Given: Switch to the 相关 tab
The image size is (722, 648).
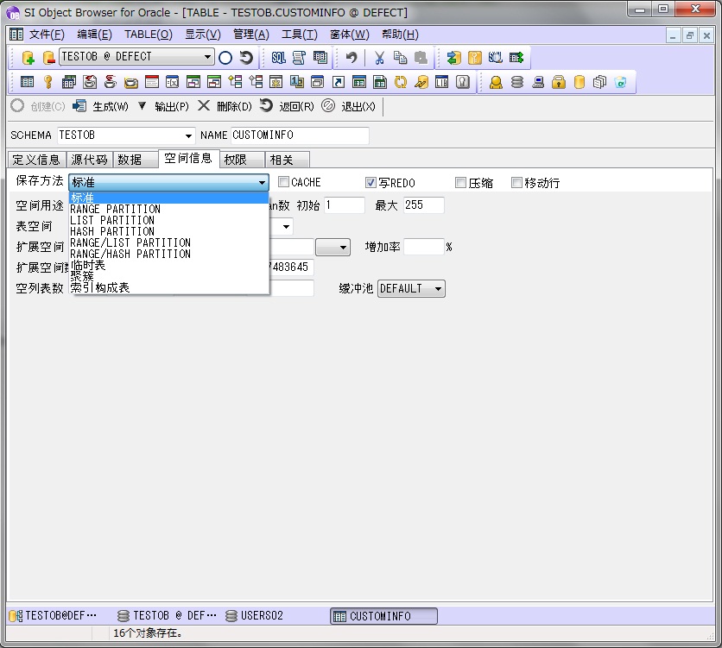Looking at the screenshot, I should (288, 160).
